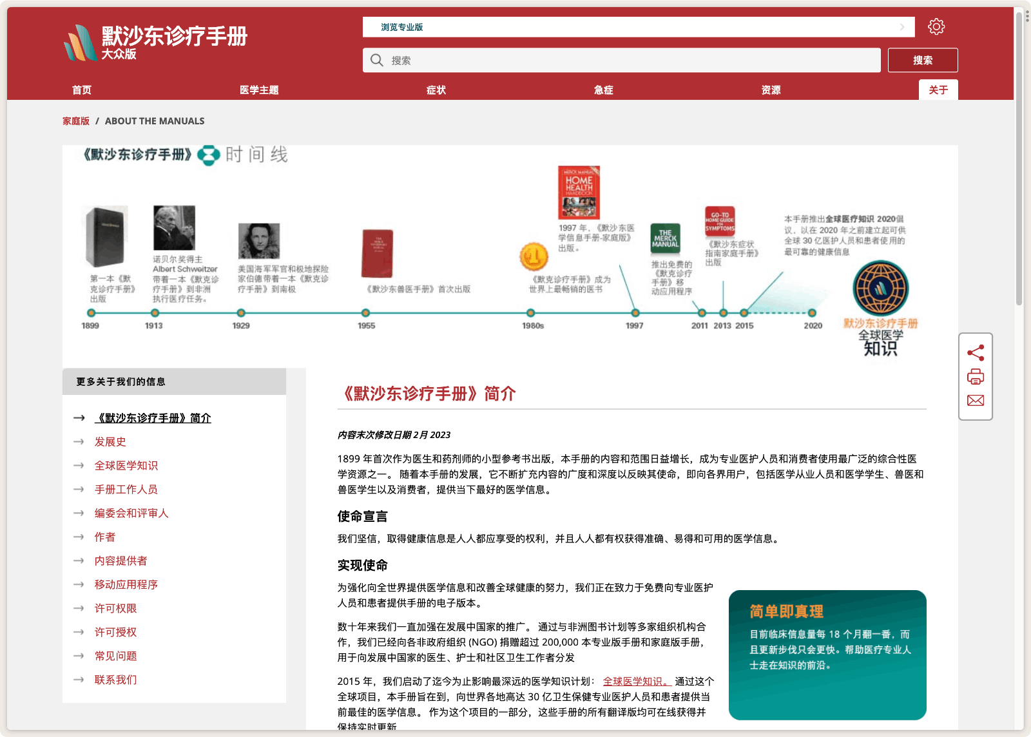Click the 2020 timeline marker dot
Viewport: 1031px width, 737px height.
tap(812, 313)
